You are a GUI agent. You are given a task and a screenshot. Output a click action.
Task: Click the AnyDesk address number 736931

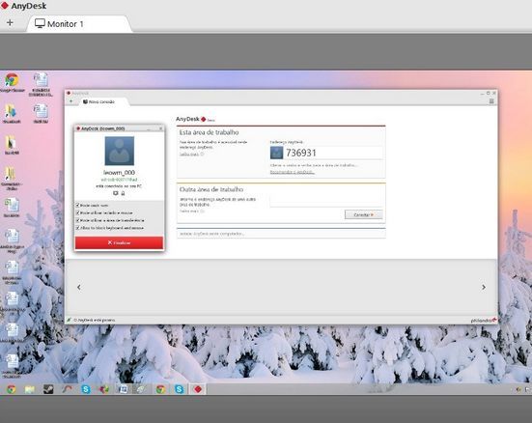(301, 153)
